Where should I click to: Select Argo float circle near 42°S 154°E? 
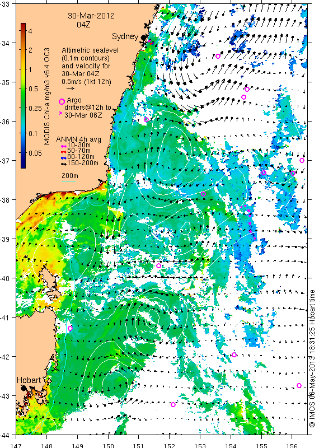[x=234, y=355]
